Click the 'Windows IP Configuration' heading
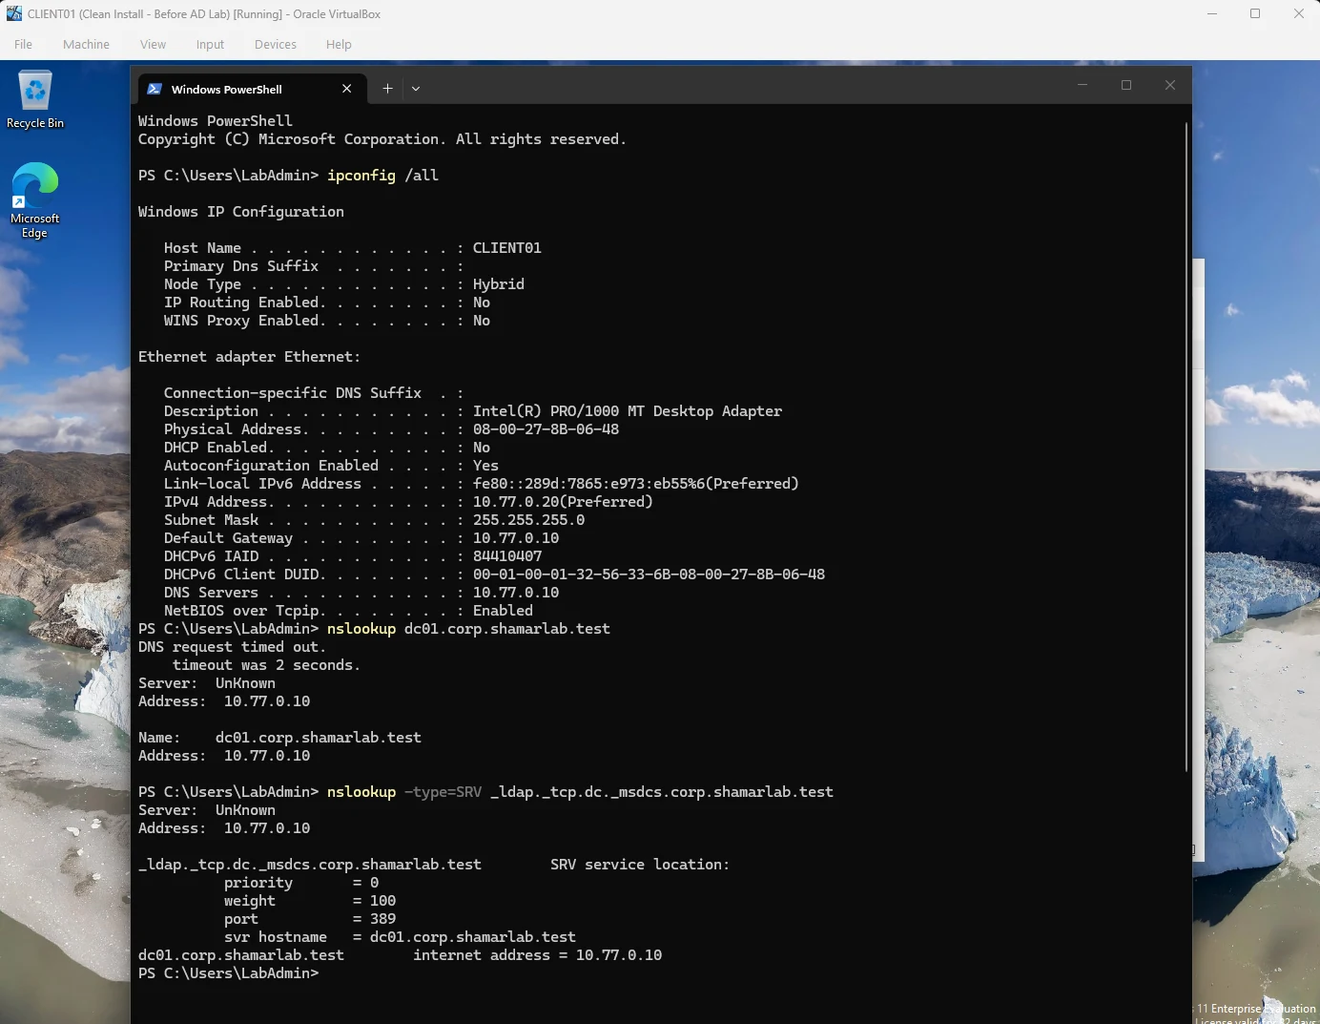The image size is (1320, 1024). point(241,212)
